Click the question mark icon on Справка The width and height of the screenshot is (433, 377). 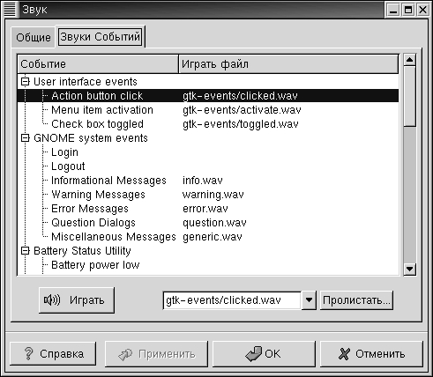pos(28,353)
